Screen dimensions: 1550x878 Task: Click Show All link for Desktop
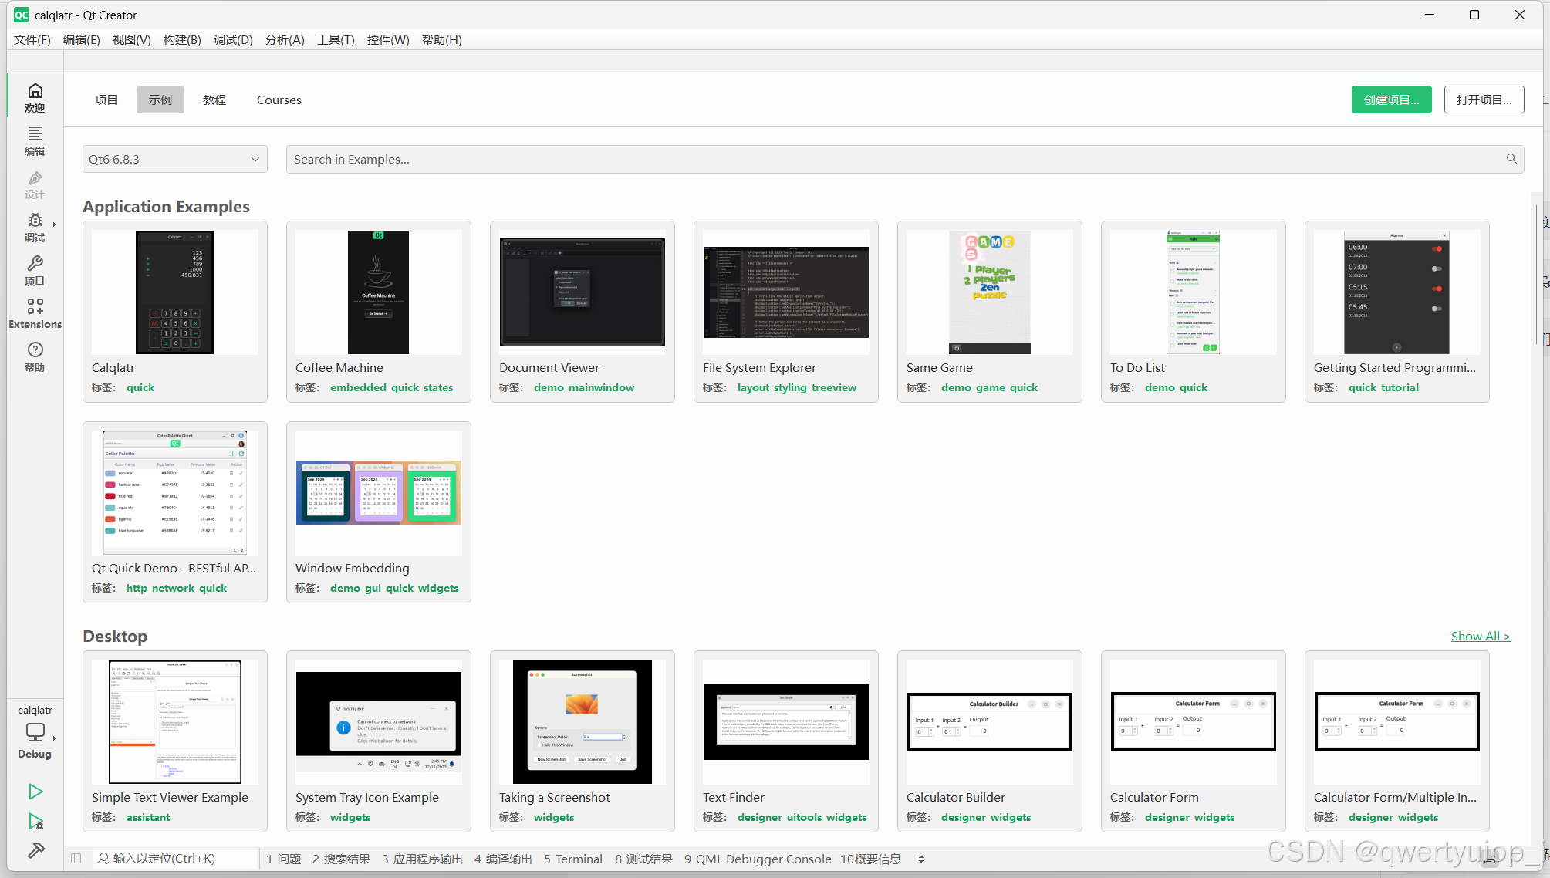pyautogui.click(x=1481, y=636)
